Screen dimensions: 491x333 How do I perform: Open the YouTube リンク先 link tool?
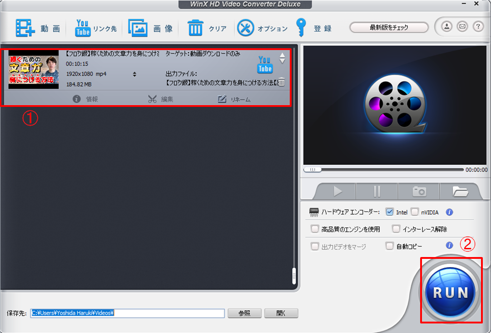(x=83, y=27)
